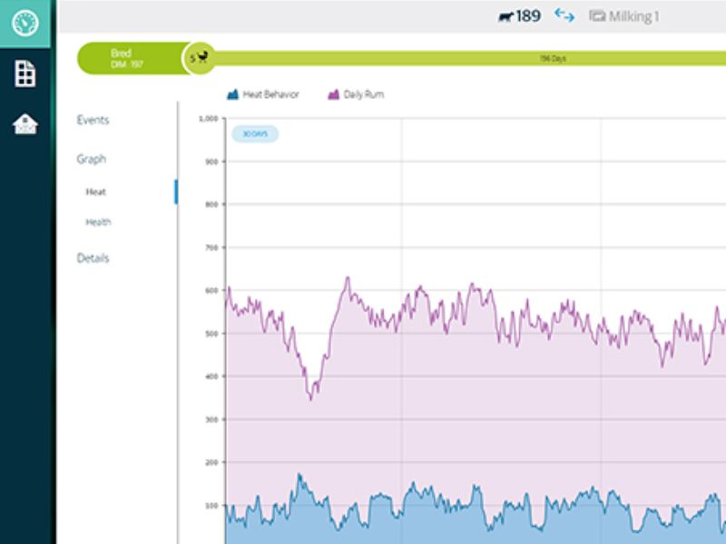The height and width of the screenshot is (544, 726).
Task: Switch to the Health graph
Action: [x=98, y=222]
